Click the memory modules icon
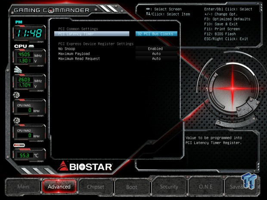 tap(18, 70)
